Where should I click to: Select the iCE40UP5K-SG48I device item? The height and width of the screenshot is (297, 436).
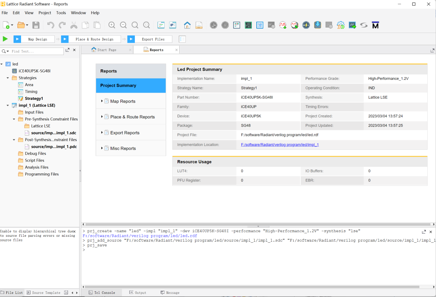35,71
